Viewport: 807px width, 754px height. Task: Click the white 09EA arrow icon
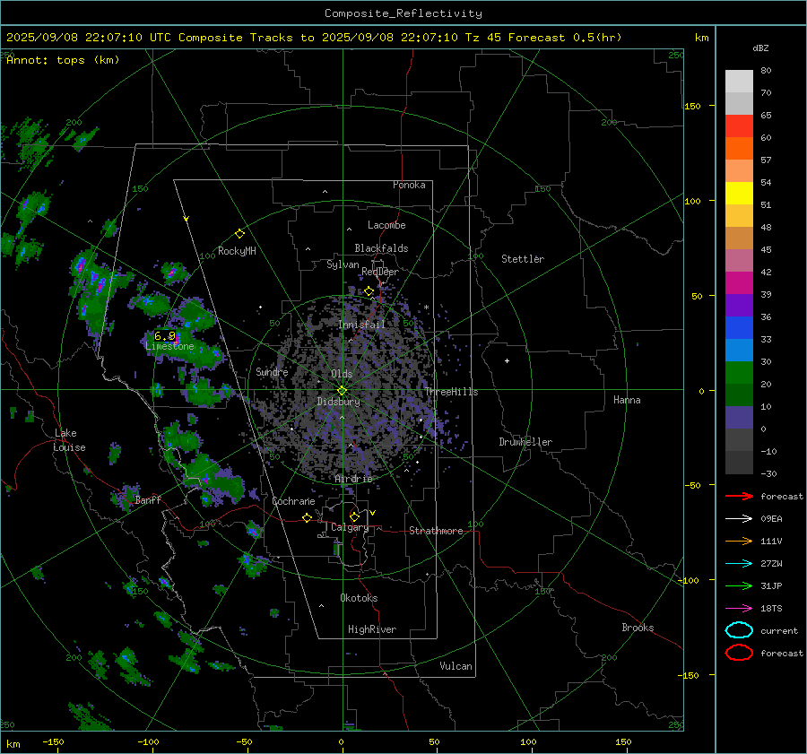pyautogui.click(x=739, y=519)
